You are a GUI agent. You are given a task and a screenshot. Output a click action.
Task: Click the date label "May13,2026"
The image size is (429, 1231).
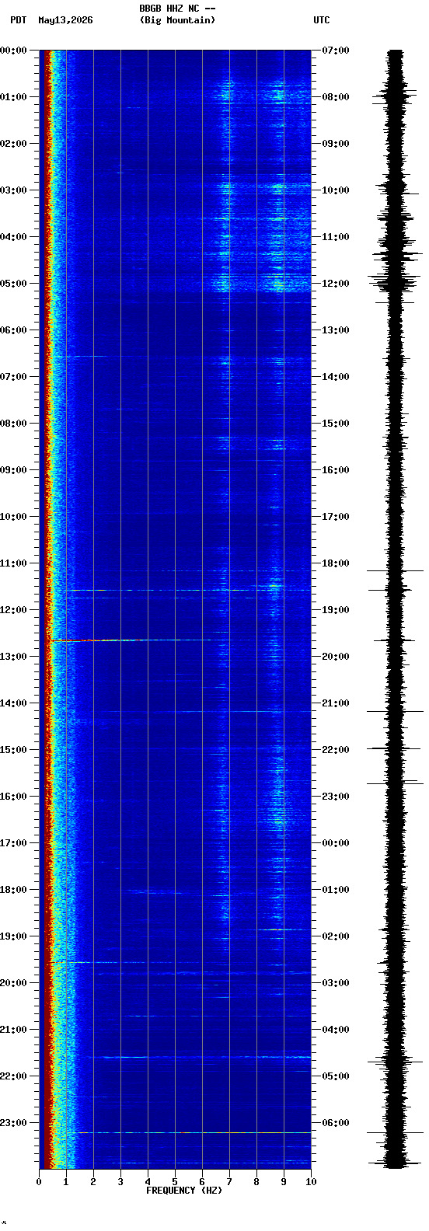[65, 20]
